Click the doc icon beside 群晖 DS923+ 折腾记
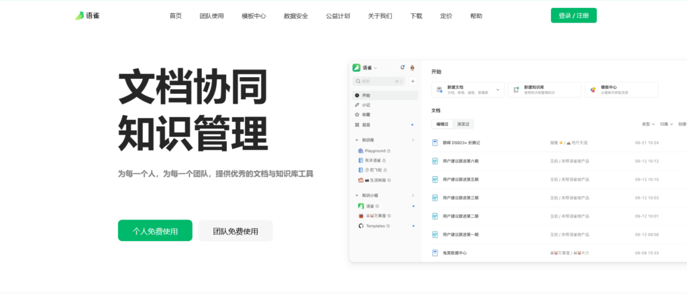This screenshot has width=687, height=294. (435, 143)
